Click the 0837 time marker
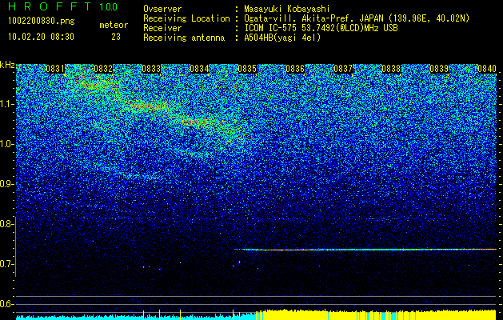 [343, 69]
